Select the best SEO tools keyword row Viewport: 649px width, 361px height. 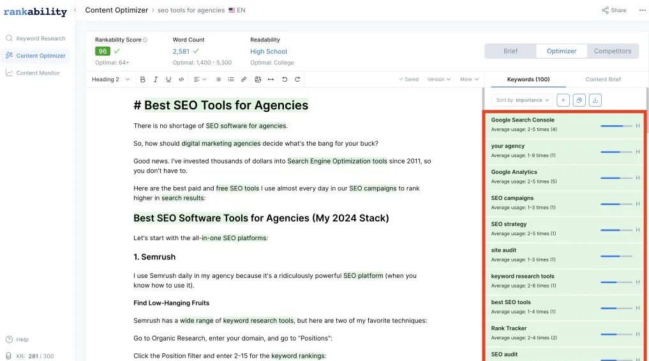(x=565, y=307)
